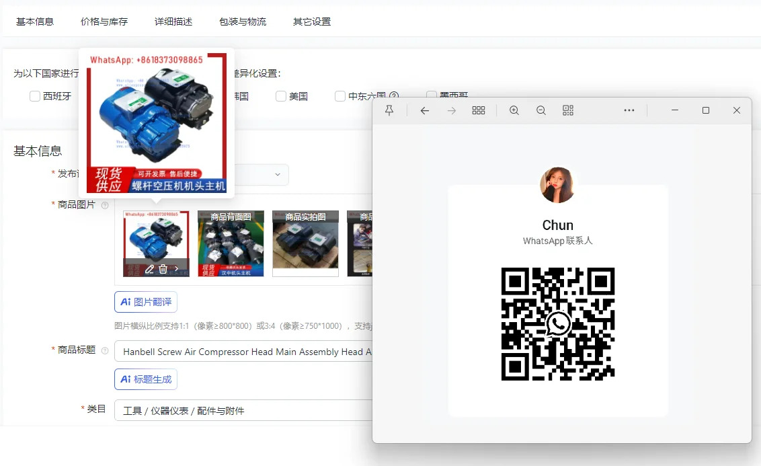Screen dimensions: 761x466
Task: Click the 基本信息 section heading
Action: click(x=38, y=151)
